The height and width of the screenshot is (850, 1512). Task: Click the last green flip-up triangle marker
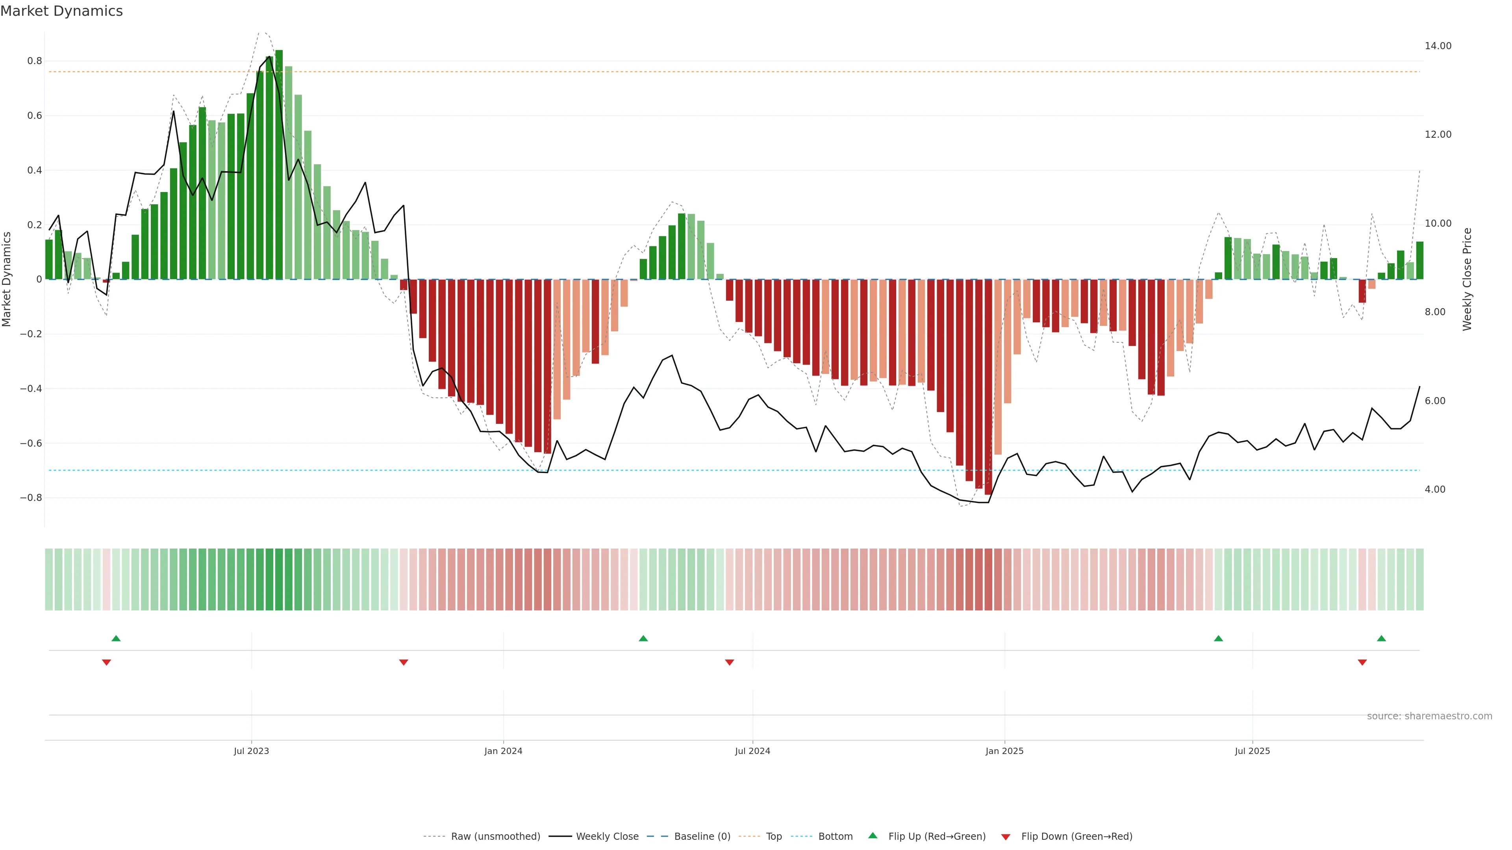(1381, 638)
